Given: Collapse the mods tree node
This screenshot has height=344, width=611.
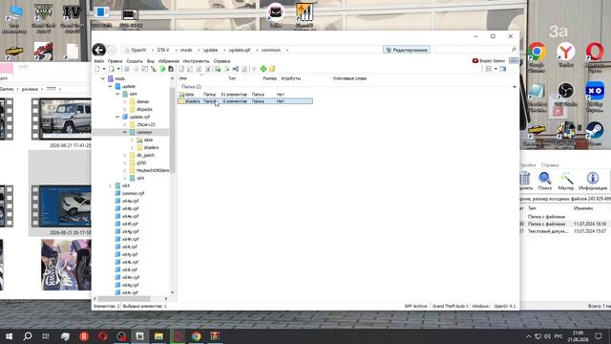Looking at the screenshot, I should (x=103, y=78).
